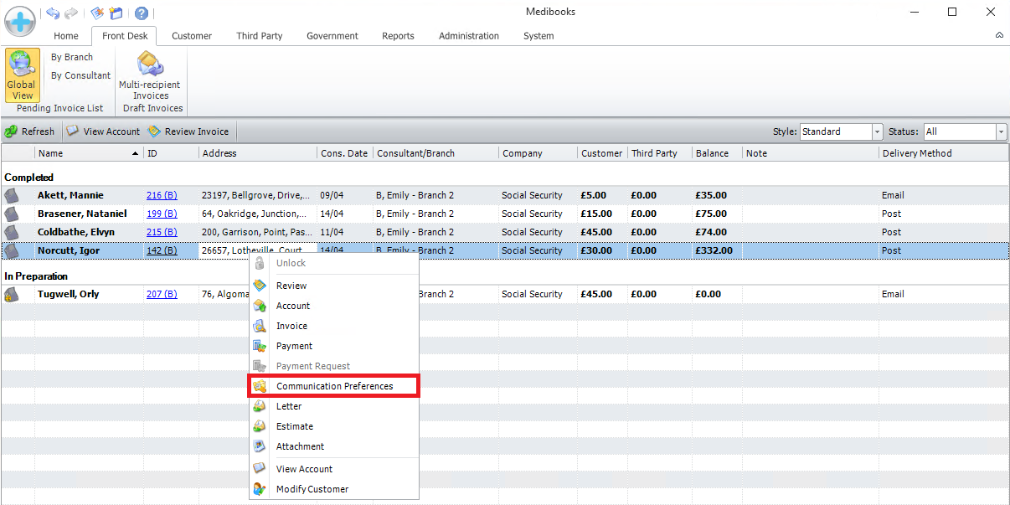
Task: Switch to the Customer ribbon tab
Action: coord(192,36)
